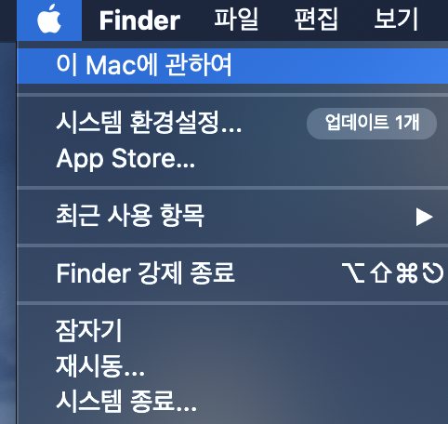Open 시스템 환경설정...
This screenshot has width=448, height=424.
[232, 124]
